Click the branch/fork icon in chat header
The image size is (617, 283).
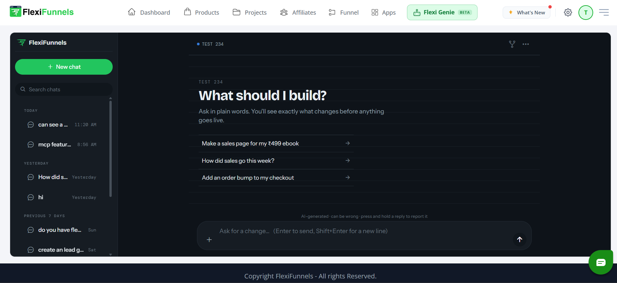[512, 44]
